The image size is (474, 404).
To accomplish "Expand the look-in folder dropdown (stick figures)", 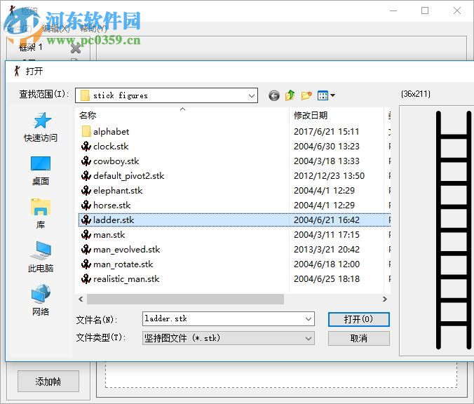I will (x=251, y=96).
